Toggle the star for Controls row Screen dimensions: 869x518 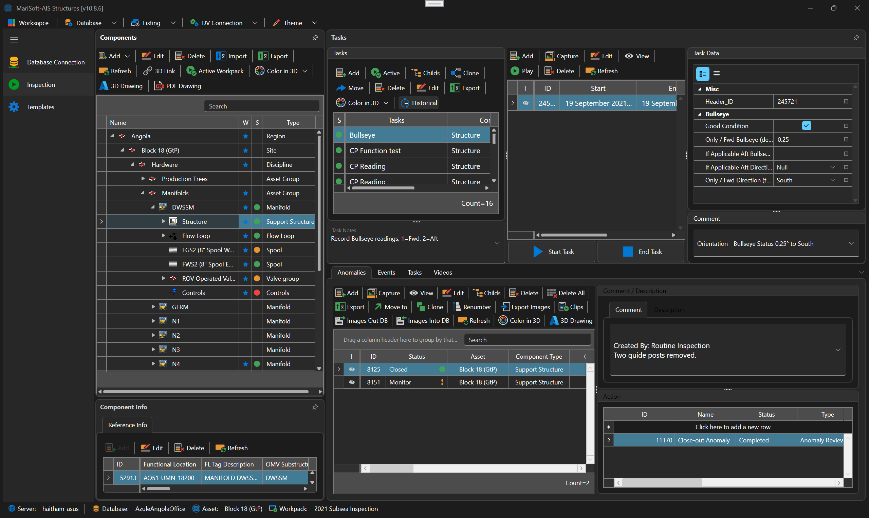(245, 293)
